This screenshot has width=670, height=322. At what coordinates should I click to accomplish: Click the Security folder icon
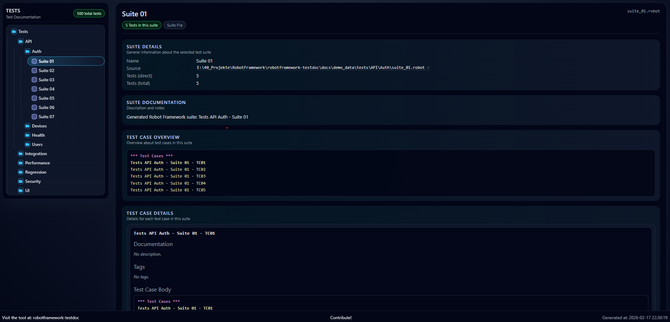[21, 181]
